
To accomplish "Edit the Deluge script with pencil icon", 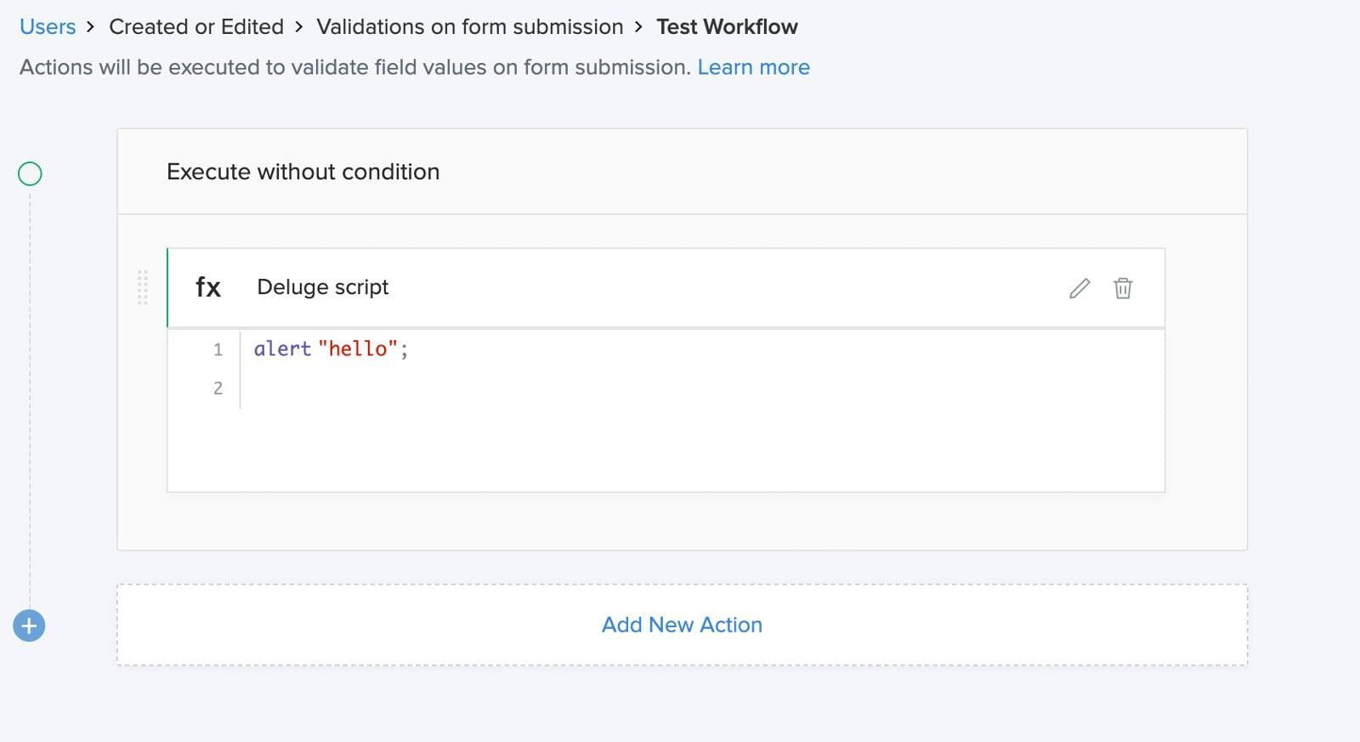I will tap(1079, 288).
